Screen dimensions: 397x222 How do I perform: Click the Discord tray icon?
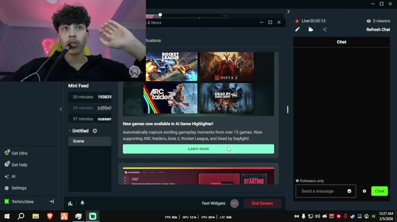(x=325, y=216)
